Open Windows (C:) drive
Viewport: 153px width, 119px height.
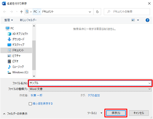(18, 72)
